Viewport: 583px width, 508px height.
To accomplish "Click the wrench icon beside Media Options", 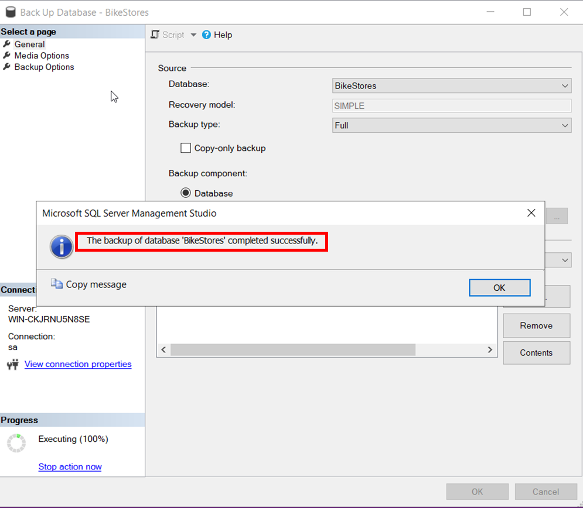I will click(x=6, y=56).
